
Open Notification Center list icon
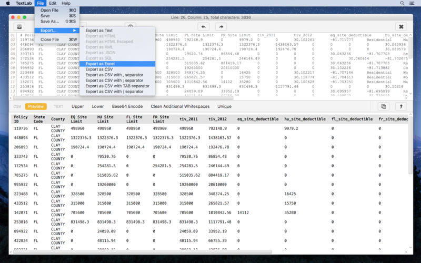[412, 3]
